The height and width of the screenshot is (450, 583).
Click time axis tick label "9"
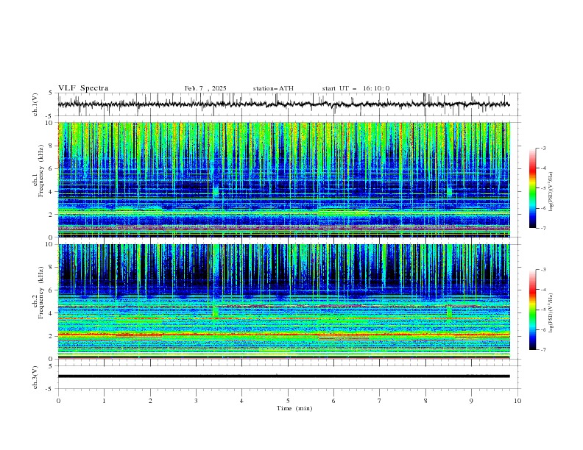(x=471, y=401)
